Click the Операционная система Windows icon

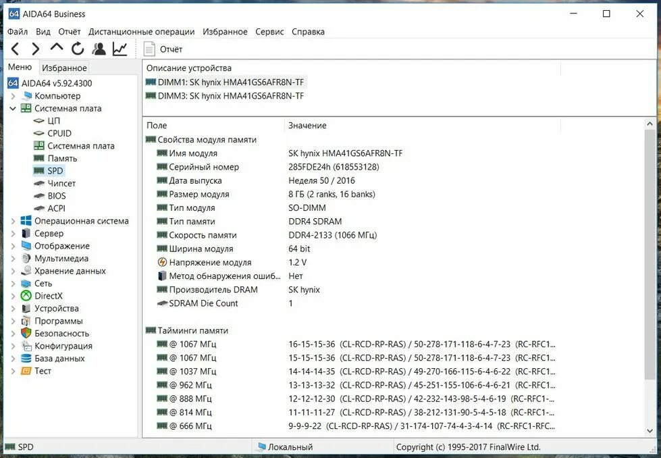tap(26, 221)
